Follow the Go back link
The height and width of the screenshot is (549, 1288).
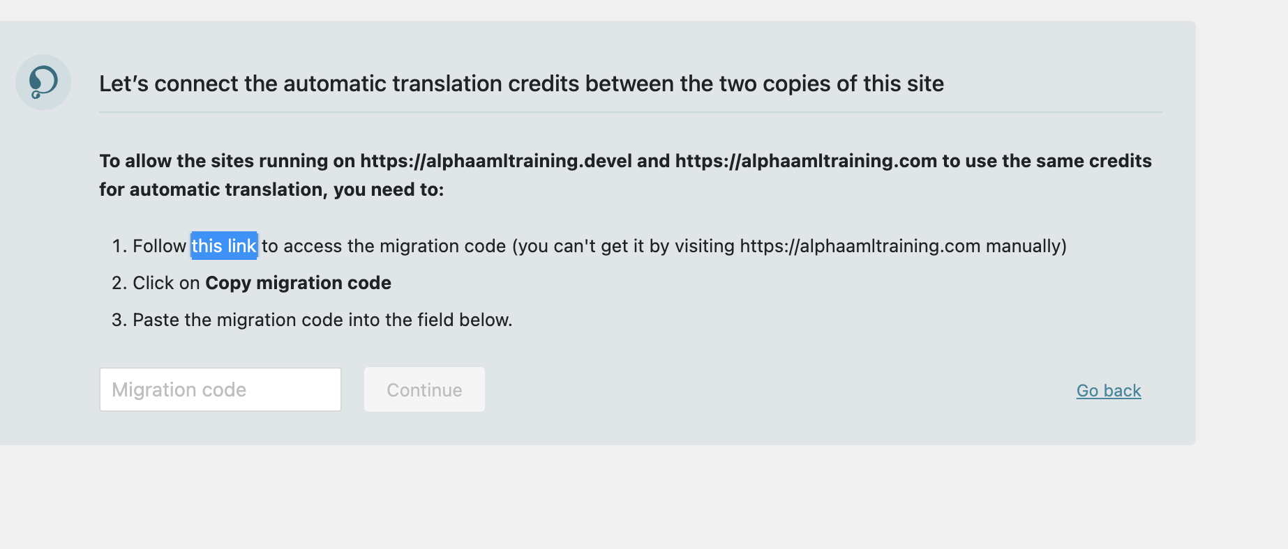click(x=1109, y=390)
